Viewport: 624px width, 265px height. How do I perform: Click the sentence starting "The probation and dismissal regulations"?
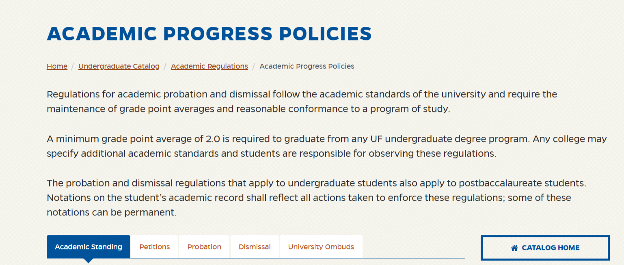(316, 183)
